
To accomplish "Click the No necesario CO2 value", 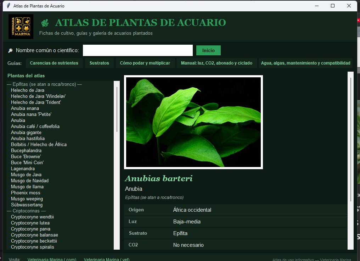I will click(x=188, y=245).
